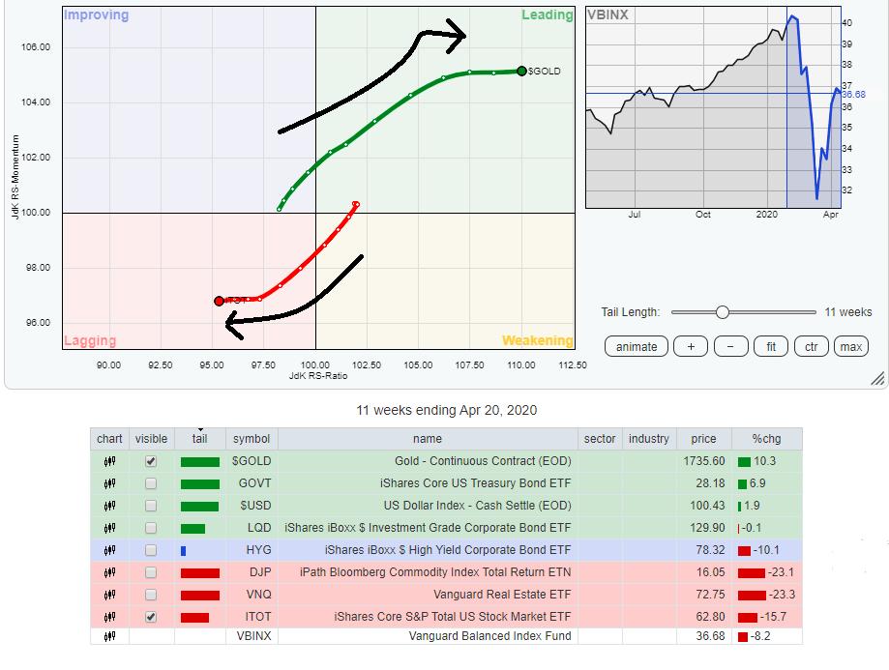Sort table by the tail column header

coord(199,439)
